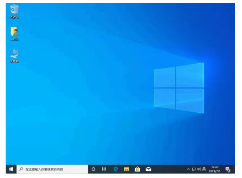The image size is (242, 178).
Task: Open the network status tray icon
Action: (x=193, y=169)
